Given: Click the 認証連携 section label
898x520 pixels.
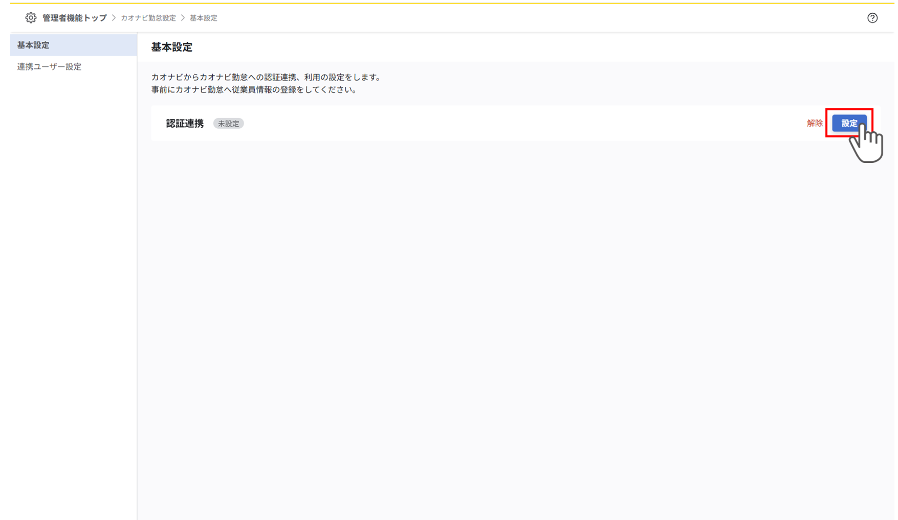Looking at the screenshot, I should (184, 123).
